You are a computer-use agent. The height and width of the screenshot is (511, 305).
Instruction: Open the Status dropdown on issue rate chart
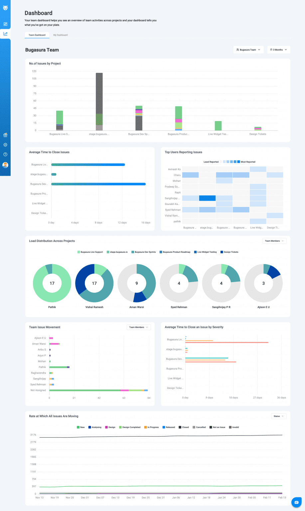coord(278,416)
